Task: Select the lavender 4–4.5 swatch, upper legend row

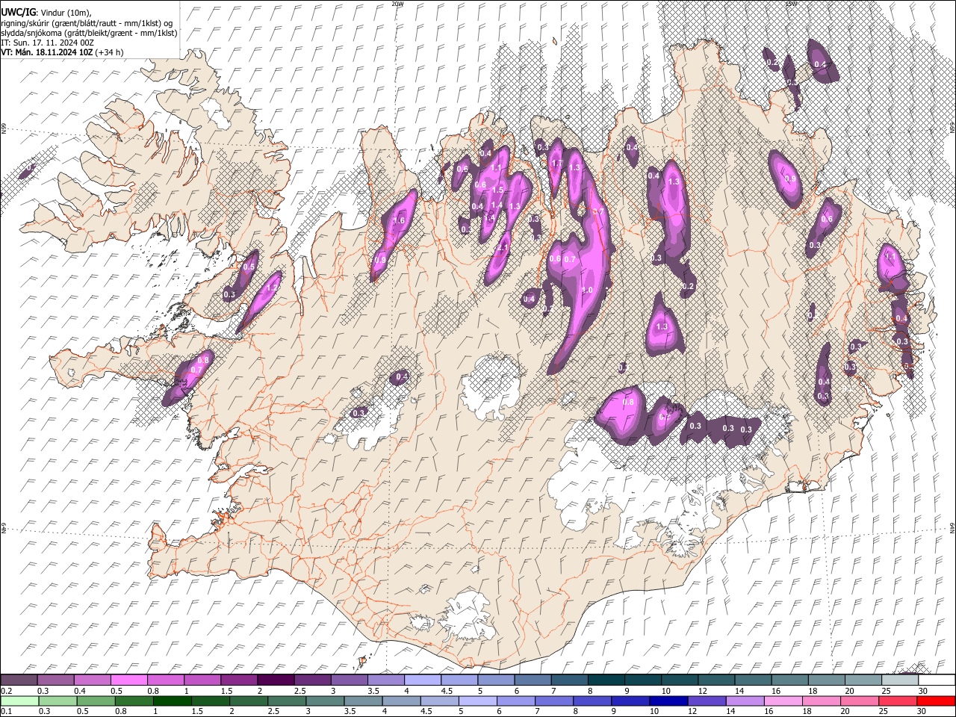Action: 422,680
